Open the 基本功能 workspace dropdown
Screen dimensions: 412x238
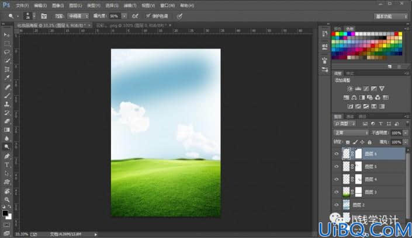(391, 16)
